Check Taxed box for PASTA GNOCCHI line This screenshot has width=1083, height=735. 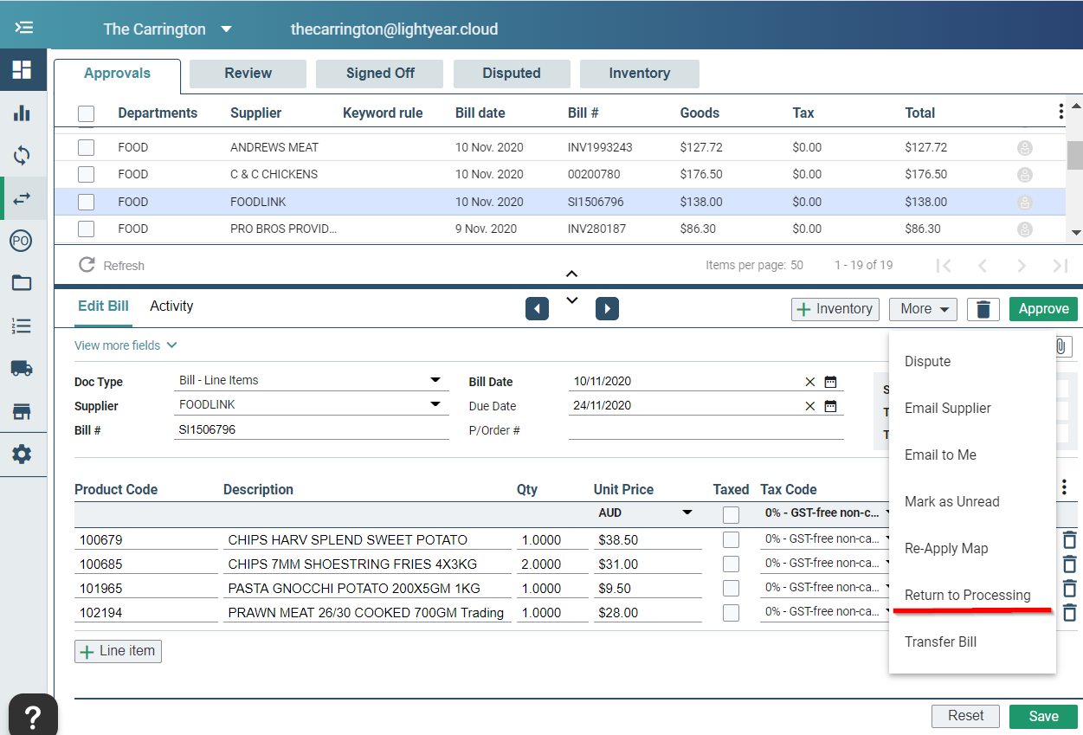[x=732, y=588]
